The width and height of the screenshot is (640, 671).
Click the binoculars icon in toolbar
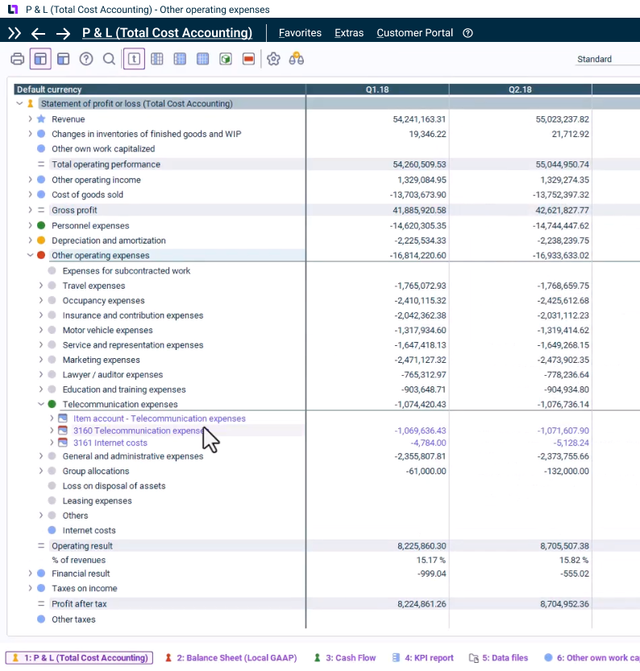297,59
